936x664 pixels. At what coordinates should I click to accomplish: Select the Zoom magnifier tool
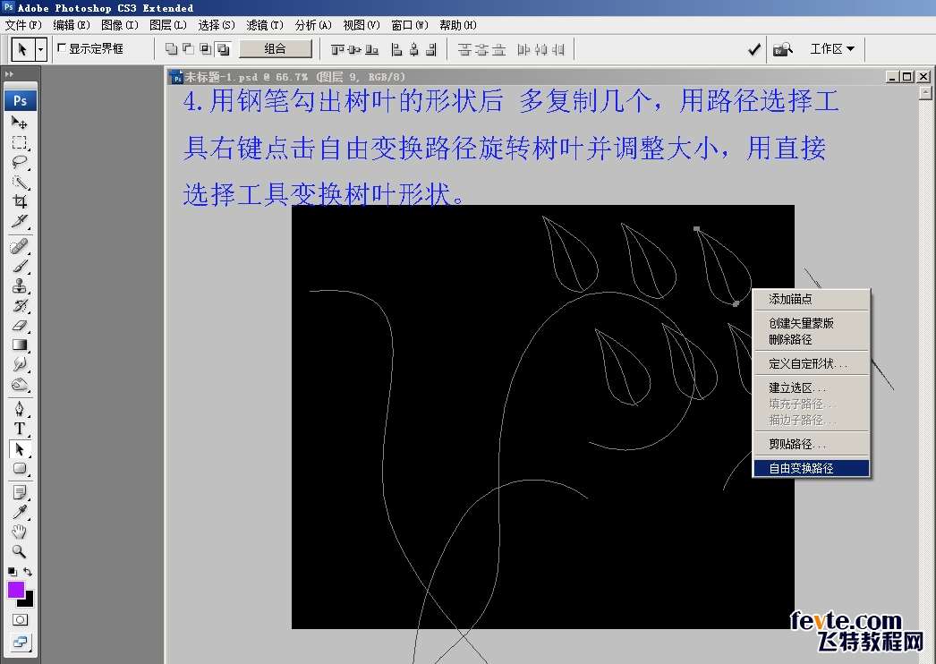20,551
